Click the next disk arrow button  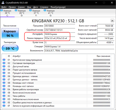112,21
